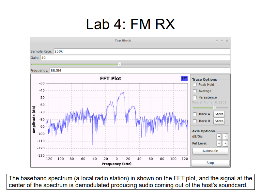Click the blue FFT legend icon
This screenshot has width=261, height=196.
(184, 79)
